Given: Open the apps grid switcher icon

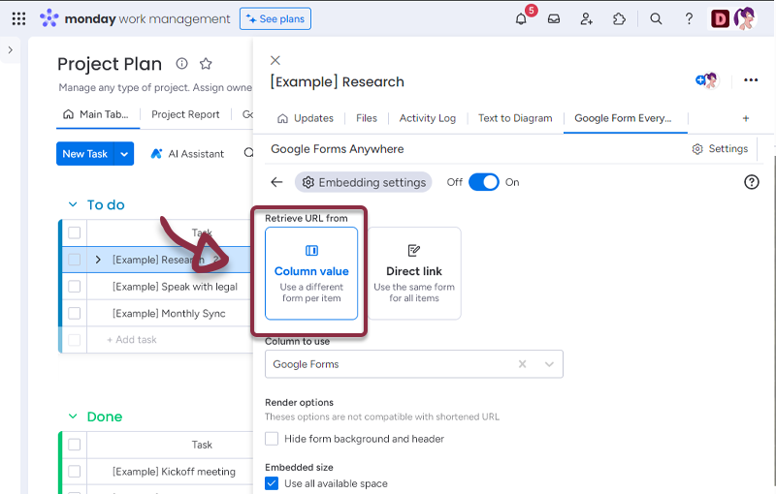Looking at the screenshot, I should point(18,18).
